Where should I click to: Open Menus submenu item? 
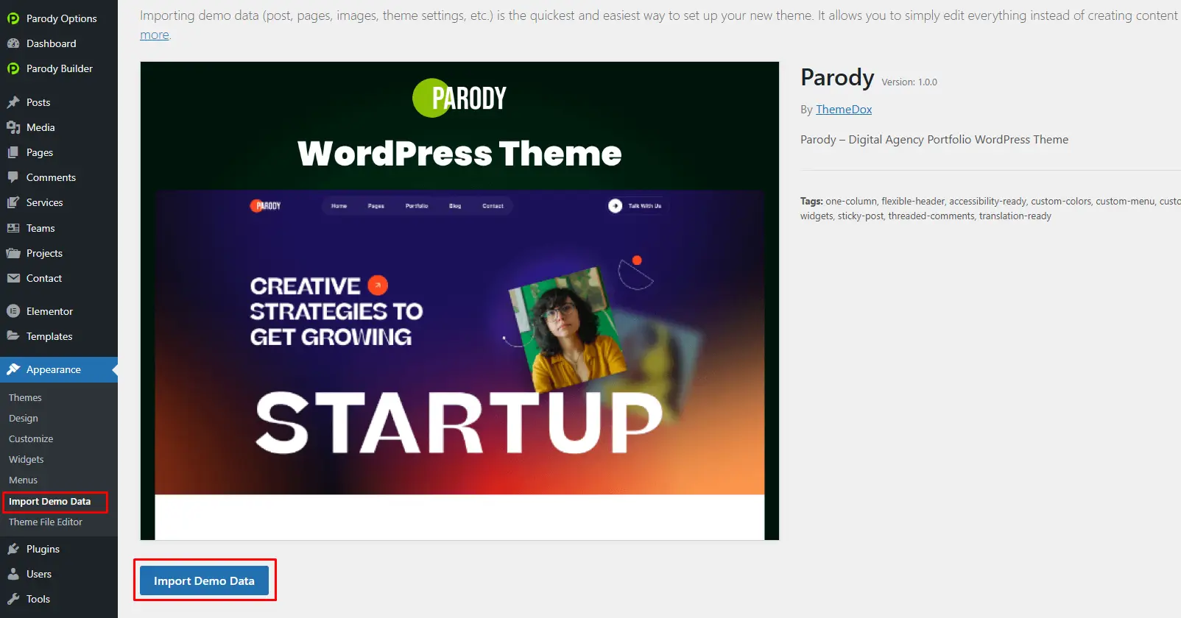(24, 480)
